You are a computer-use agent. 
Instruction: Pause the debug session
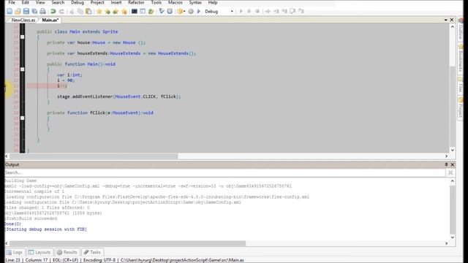(249, 12)
